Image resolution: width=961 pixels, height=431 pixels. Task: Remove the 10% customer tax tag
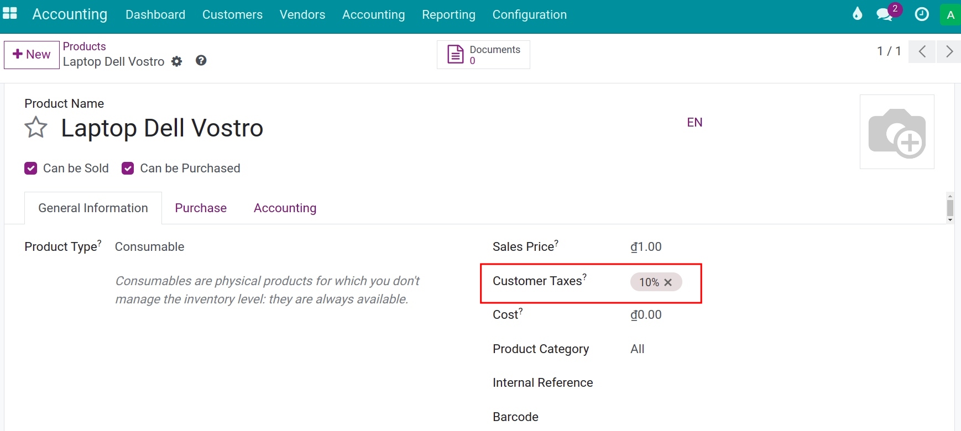point(668,282)
